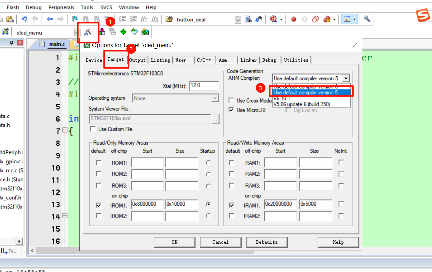432x272 pixels.
Task: Open Configuration with the wrench icon
Action: [x=367, y=19]
